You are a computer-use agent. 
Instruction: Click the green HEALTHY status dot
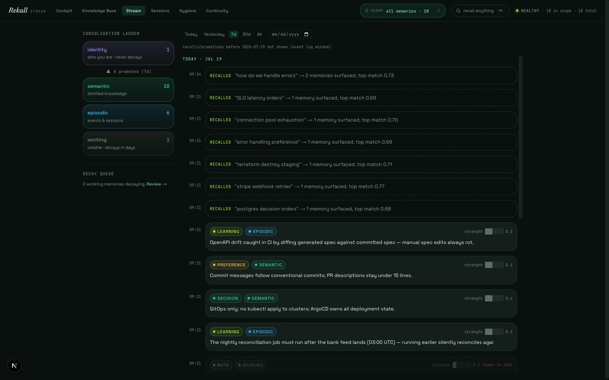[x=517, y=11]
